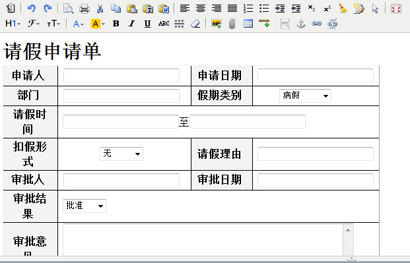Click the Print icon in toolbar

[x=85, y=9]
